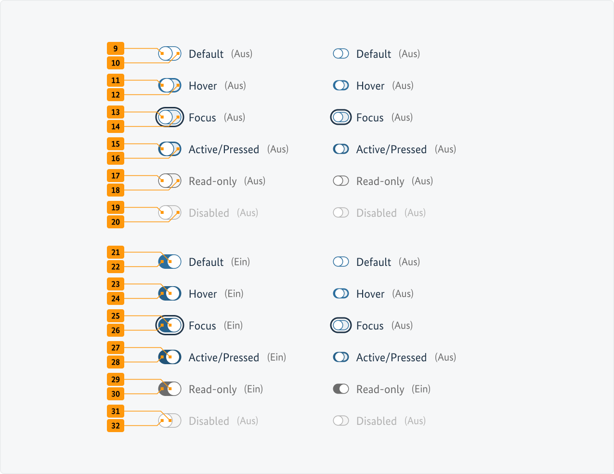Click annotation marker 32
The height and width of the screenshot is (474, 614).
(x=115, y=425)
